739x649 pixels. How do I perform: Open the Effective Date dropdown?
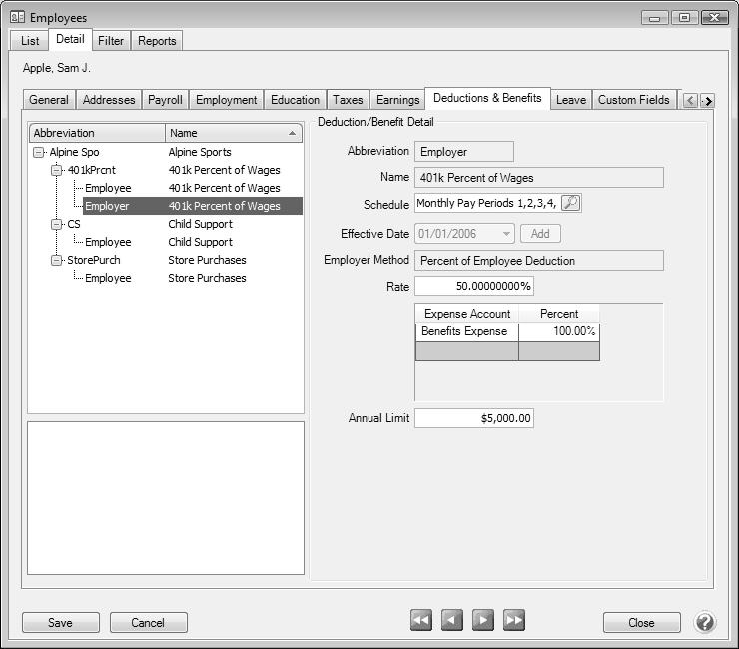coord(507,234)
